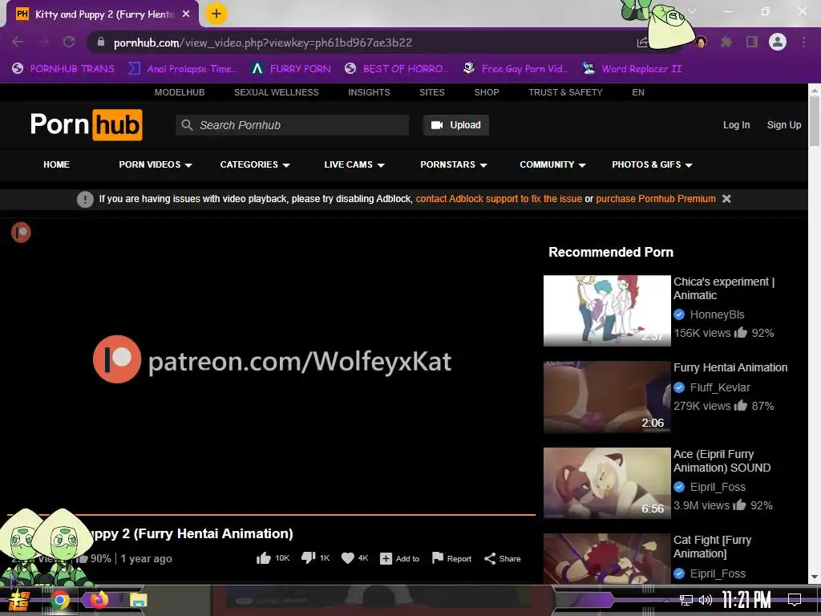Click the browser forward arrow

(x=43, y=42)
